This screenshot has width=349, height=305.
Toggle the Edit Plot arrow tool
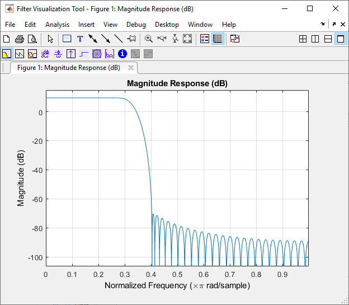pyautogui.click(x=50, y=39)
